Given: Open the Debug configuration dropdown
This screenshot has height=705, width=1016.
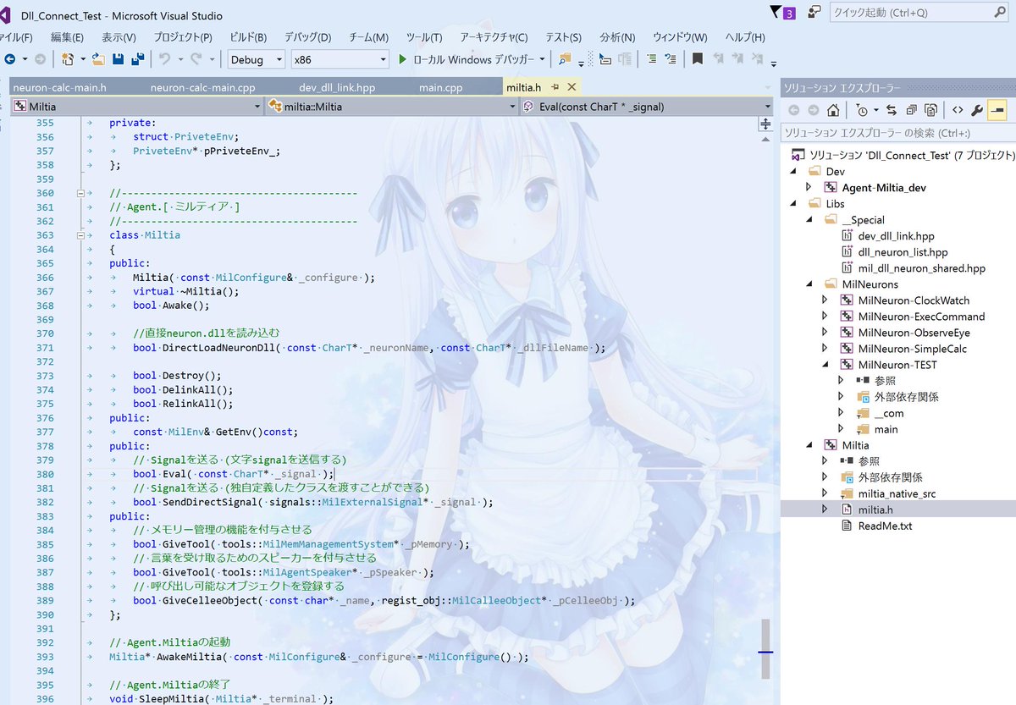Looking at the screenshot, I should (x=257, y=59).
